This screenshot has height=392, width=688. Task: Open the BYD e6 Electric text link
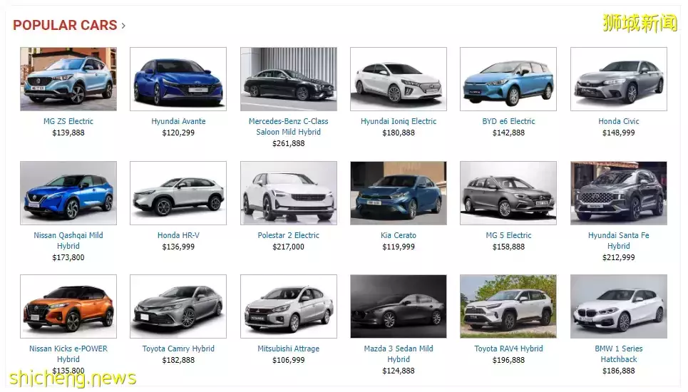click(508, 121)
